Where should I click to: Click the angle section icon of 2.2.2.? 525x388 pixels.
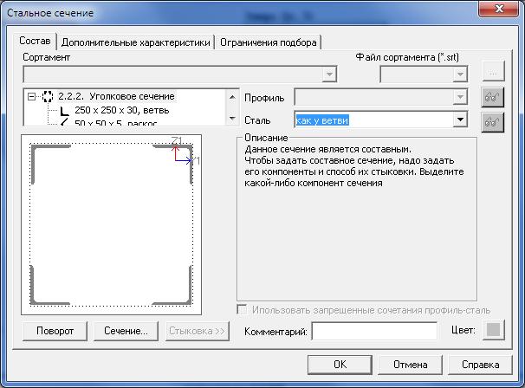point(48,96)
